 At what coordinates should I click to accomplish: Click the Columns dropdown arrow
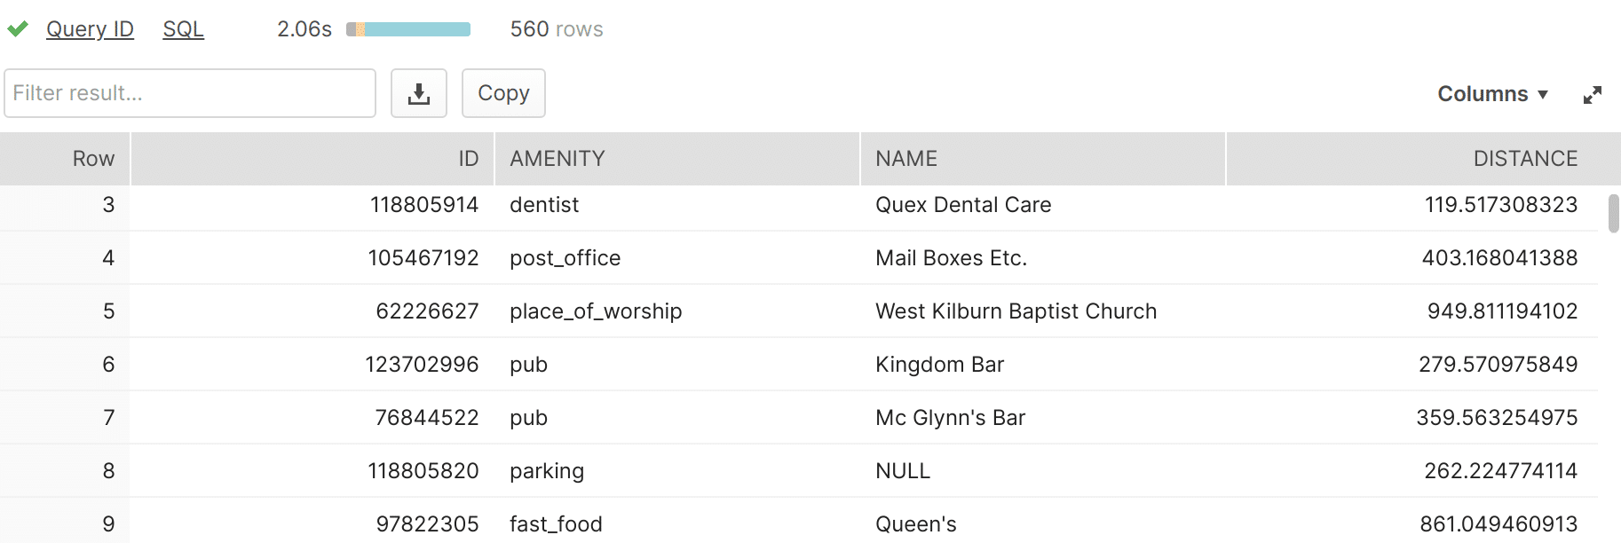(1543, 95)
